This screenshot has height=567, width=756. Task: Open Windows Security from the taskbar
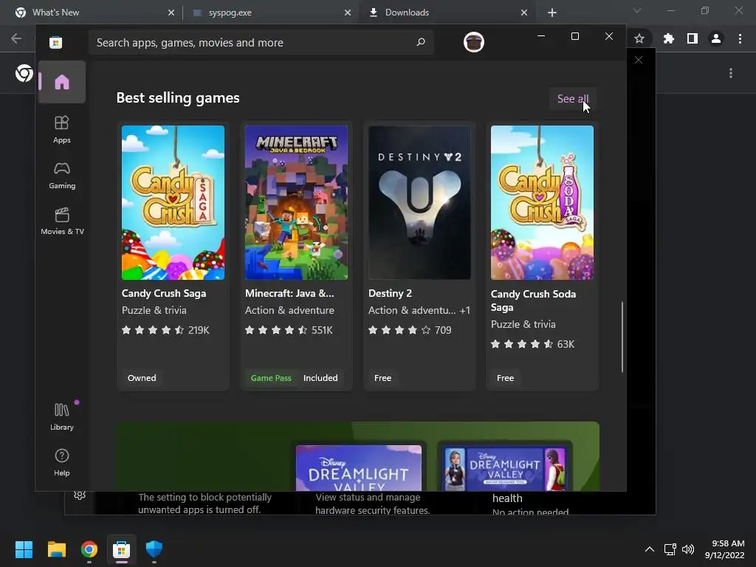(x=154, y=549)
